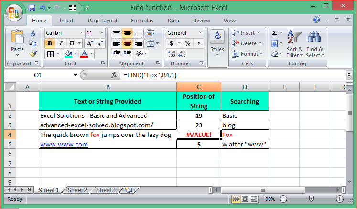Click Increase Decimal button
The width and height of the screenshot is (357, 209).
click(x=172, y=54)
